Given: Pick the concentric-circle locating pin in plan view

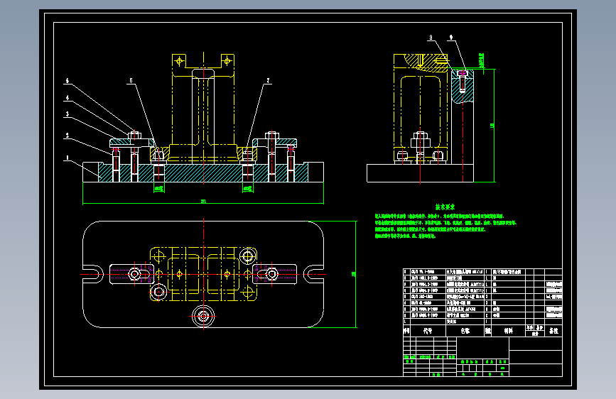Looking at the screenshot, I should 203,316.
